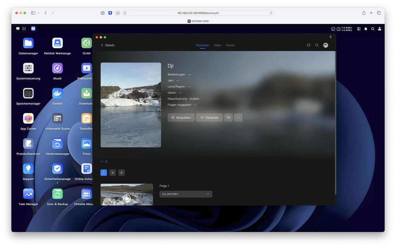Launch the Versionsmanager app

58,143
